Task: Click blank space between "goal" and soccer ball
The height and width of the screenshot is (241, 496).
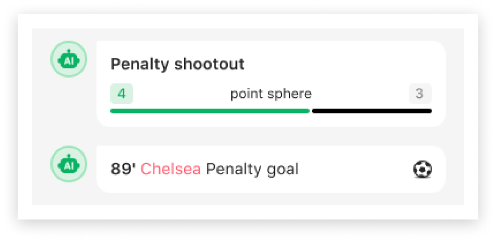Action: tap(353, 169)
